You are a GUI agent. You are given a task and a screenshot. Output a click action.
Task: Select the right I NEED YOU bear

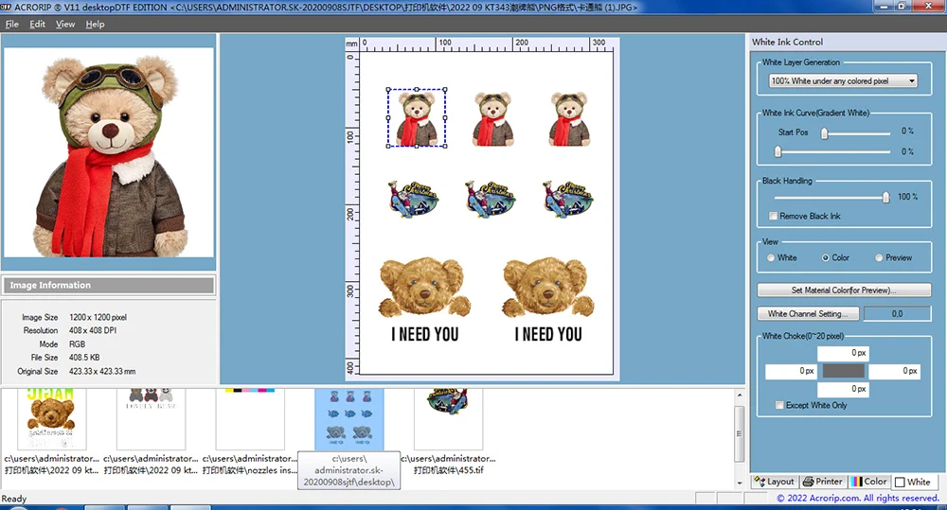pos(548,300)
